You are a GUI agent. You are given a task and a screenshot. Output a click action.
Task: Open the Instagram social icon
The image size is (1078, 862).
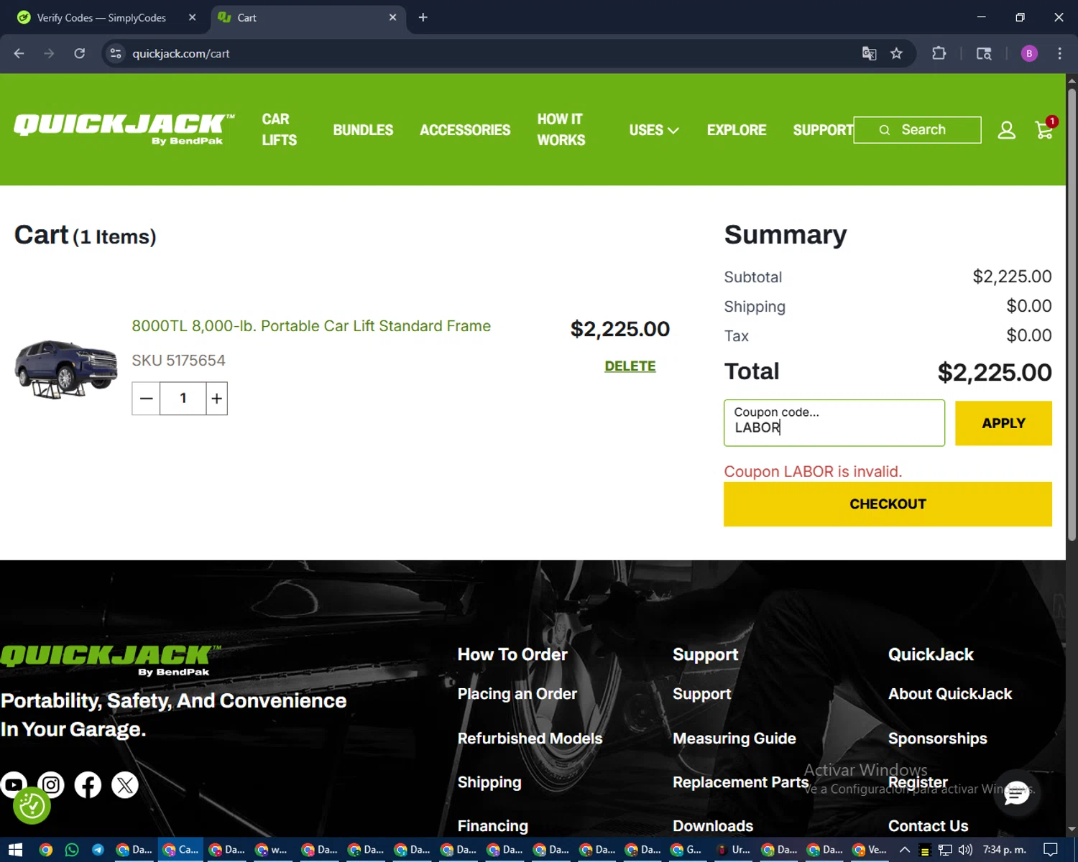click(x=51, y=784)
